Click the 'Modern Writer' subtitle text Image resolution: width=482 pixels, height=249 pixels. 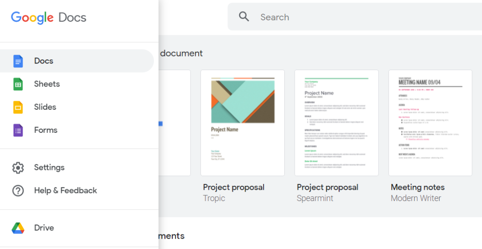click(x=416, y=198)
